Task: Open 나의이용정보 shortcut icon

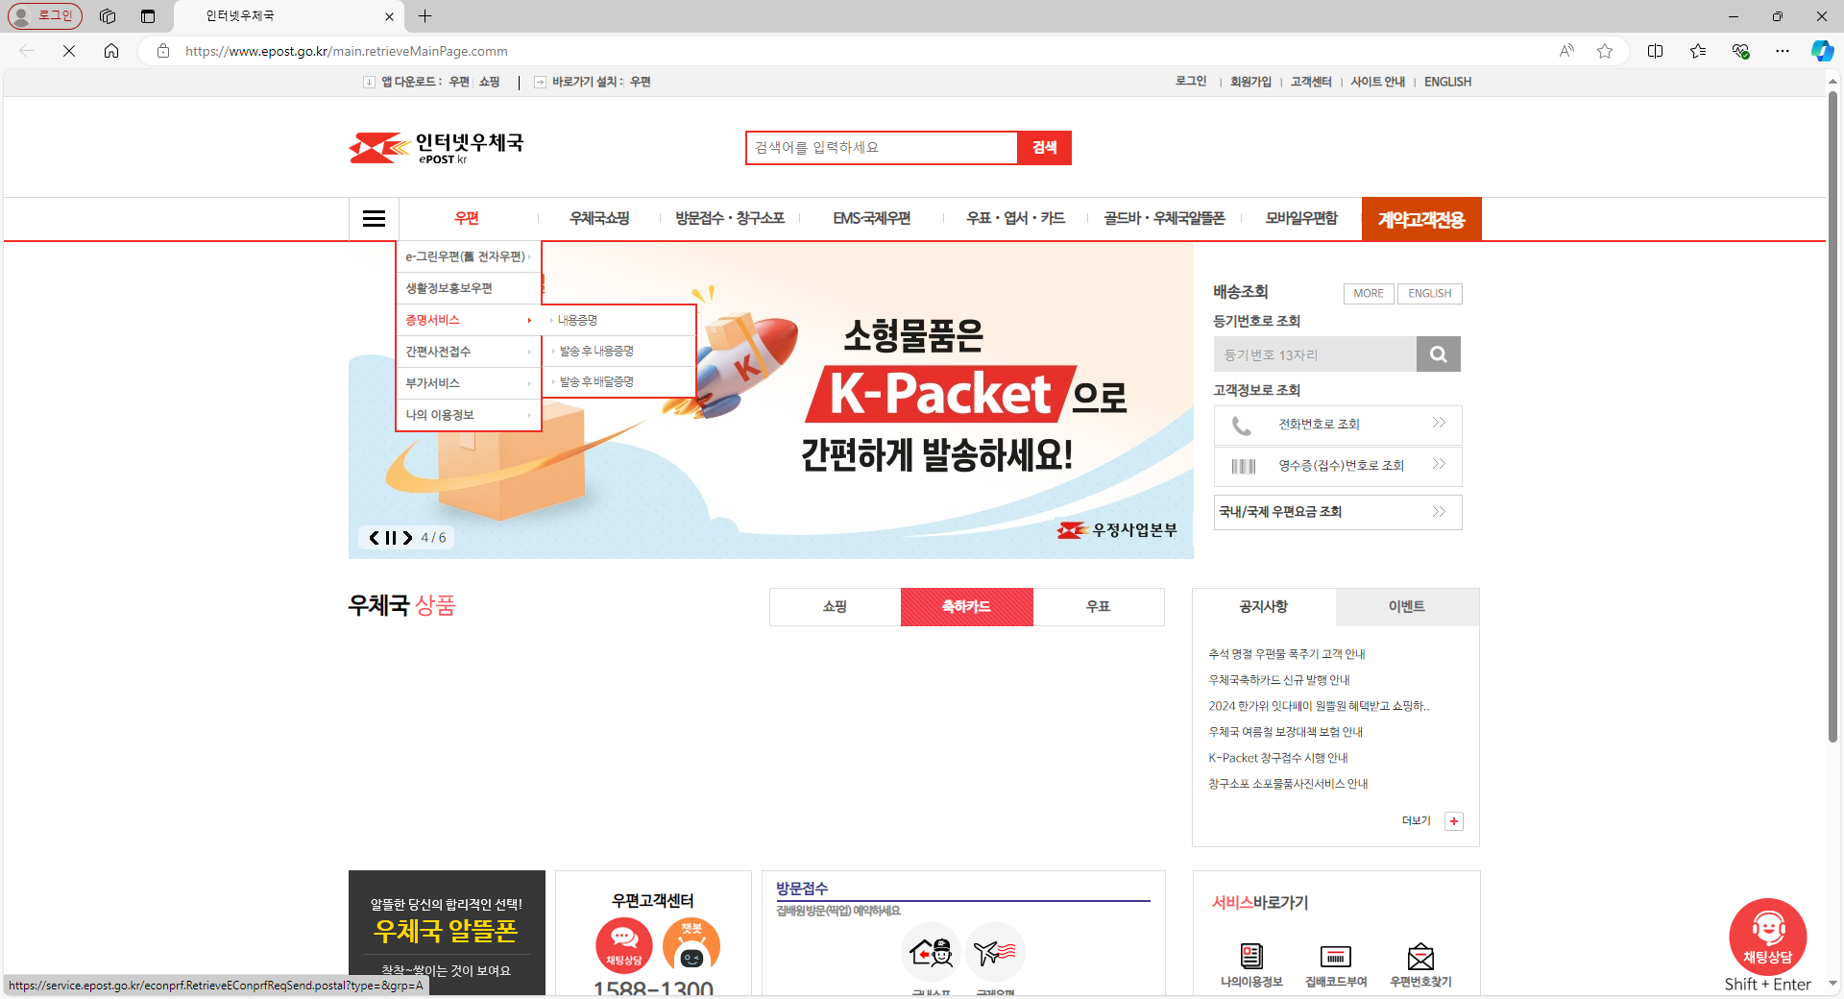Action: pos(1251,956)
